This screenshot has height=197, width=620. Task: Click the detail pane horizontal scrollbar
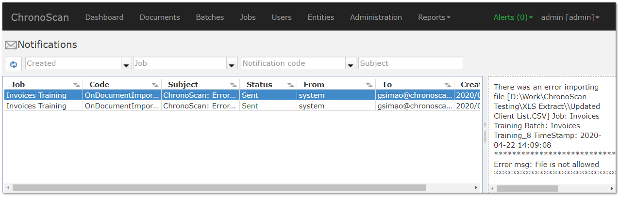click(x=527, y=189)
